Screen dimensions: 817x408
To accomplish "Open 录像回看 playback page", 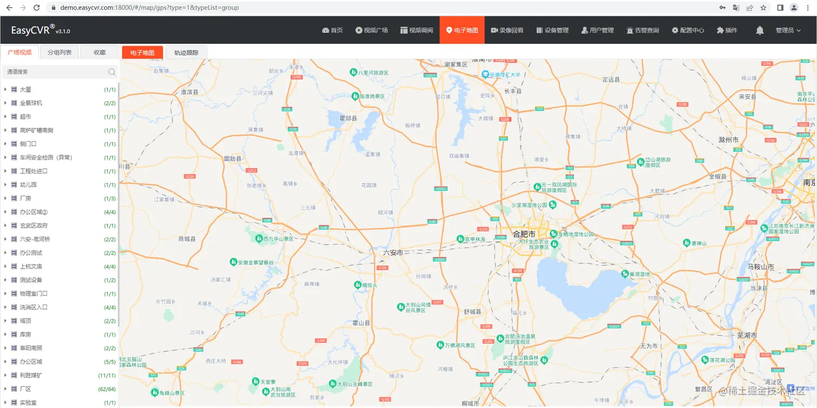I will pos(507,30).
